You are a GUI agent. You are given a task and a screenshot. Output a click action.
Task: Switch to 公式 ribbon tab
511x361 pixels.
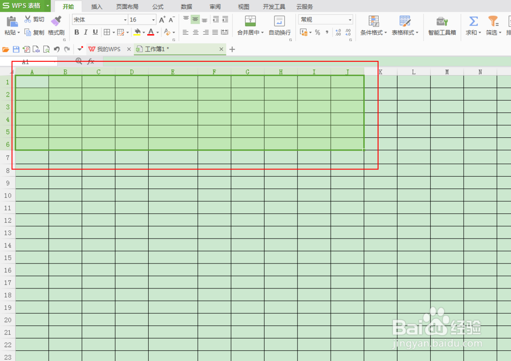(x=158, y=7)
